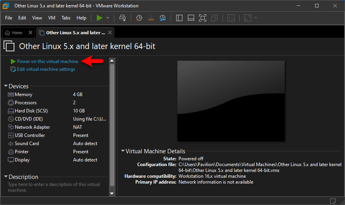Click the Powered off state text
The height and width of the screenshot is (205, 345).
[x=191, y=159]
